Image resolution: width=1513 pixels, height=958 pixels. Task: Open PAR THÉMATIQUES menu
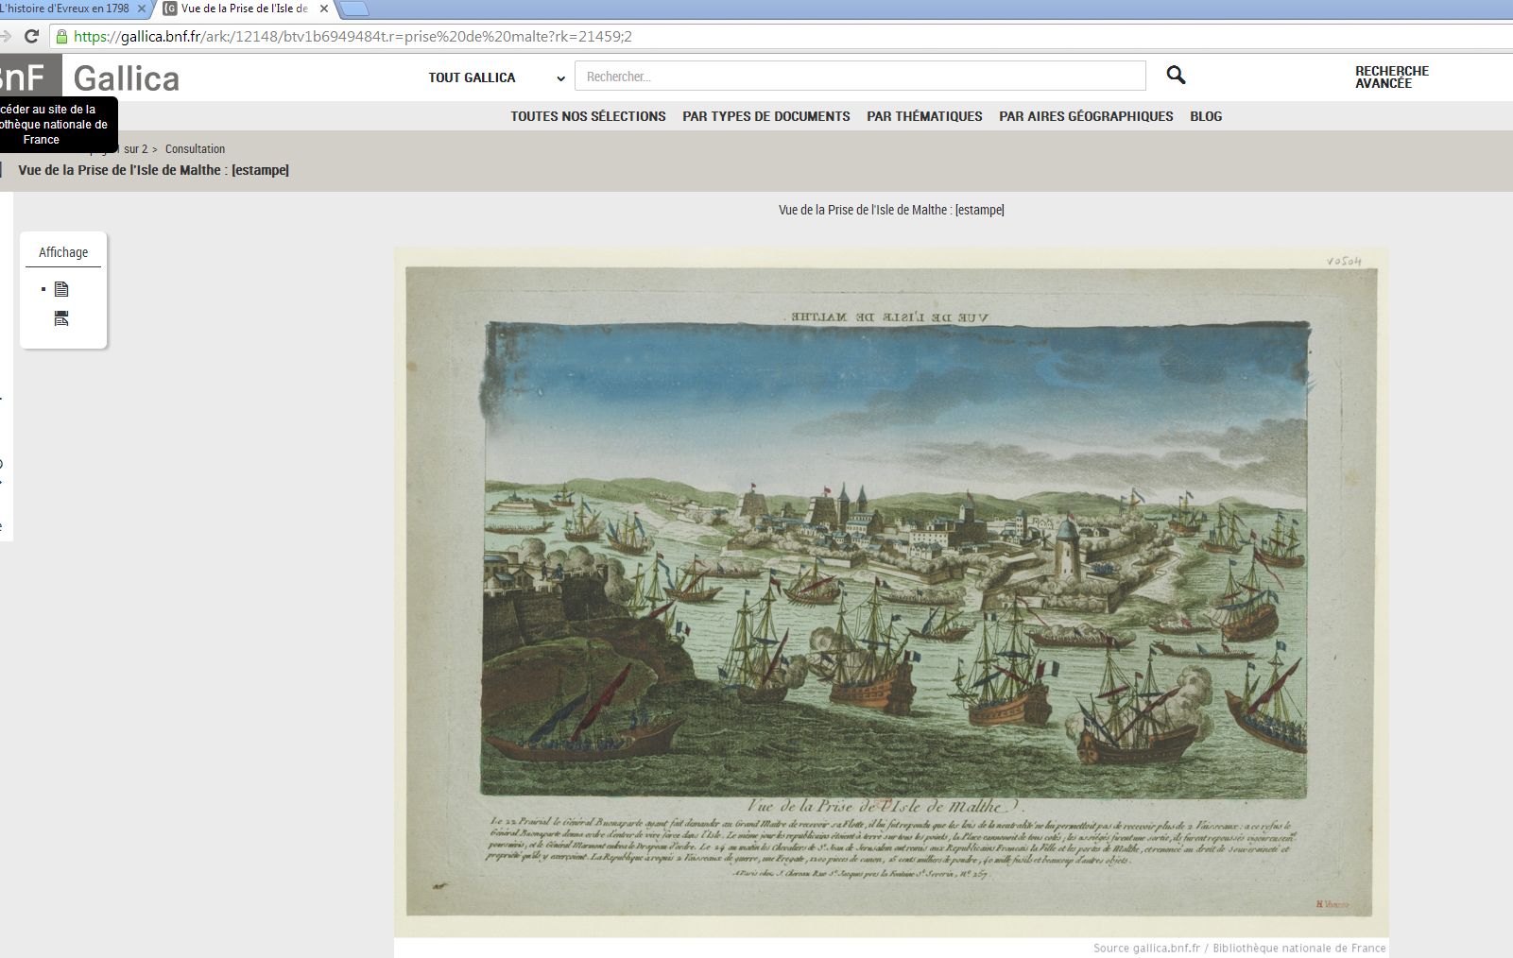(x=924, y=116)
